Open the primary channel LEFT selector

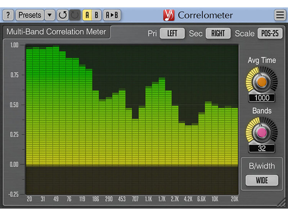tap(172, 33)
